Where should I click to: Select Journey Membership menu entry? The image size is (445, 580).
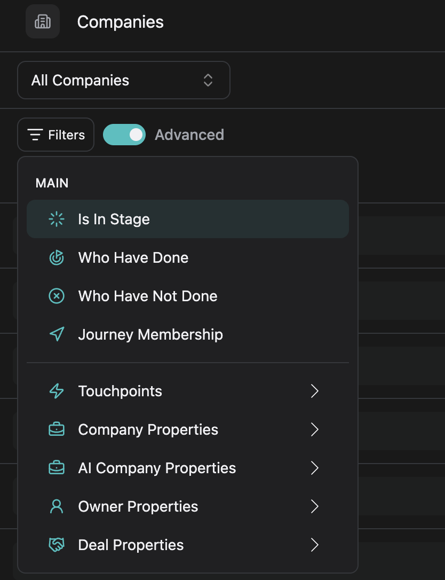[x=150, y=334]
